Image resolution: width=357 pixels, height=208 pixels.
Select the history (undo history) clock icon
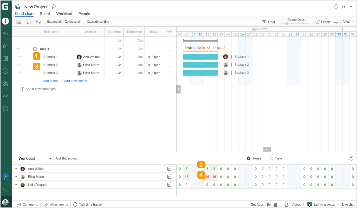tap(336, 6)
